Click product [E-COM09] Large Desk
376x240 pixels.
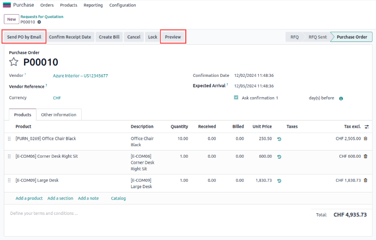pos(37,180)
